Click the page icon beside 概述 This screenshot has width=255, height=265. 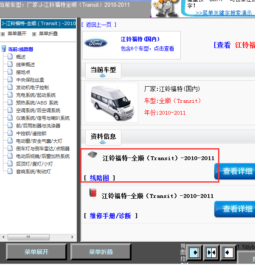coord(10,56)
